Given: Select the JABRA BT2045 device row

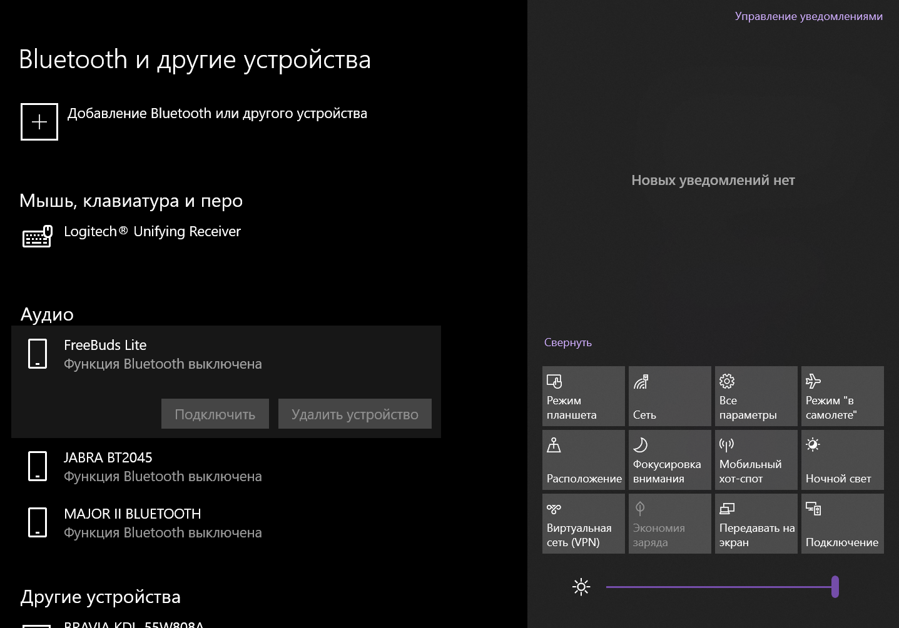Looking at the screenshot, I should point(226,466).
